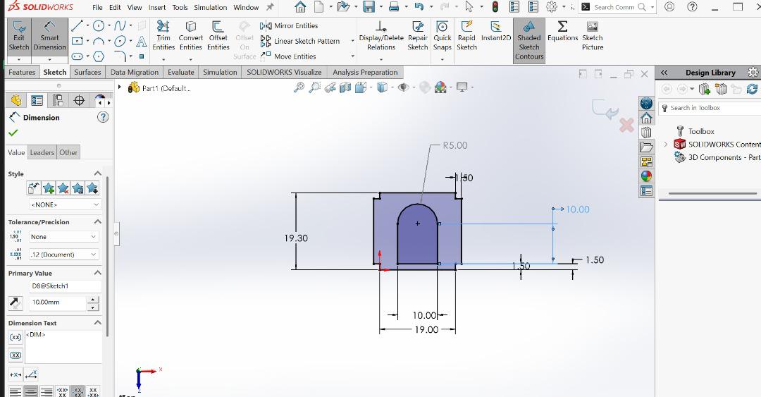Open the Linear Sketch Pattern dropdown arrow

(352, 41)
